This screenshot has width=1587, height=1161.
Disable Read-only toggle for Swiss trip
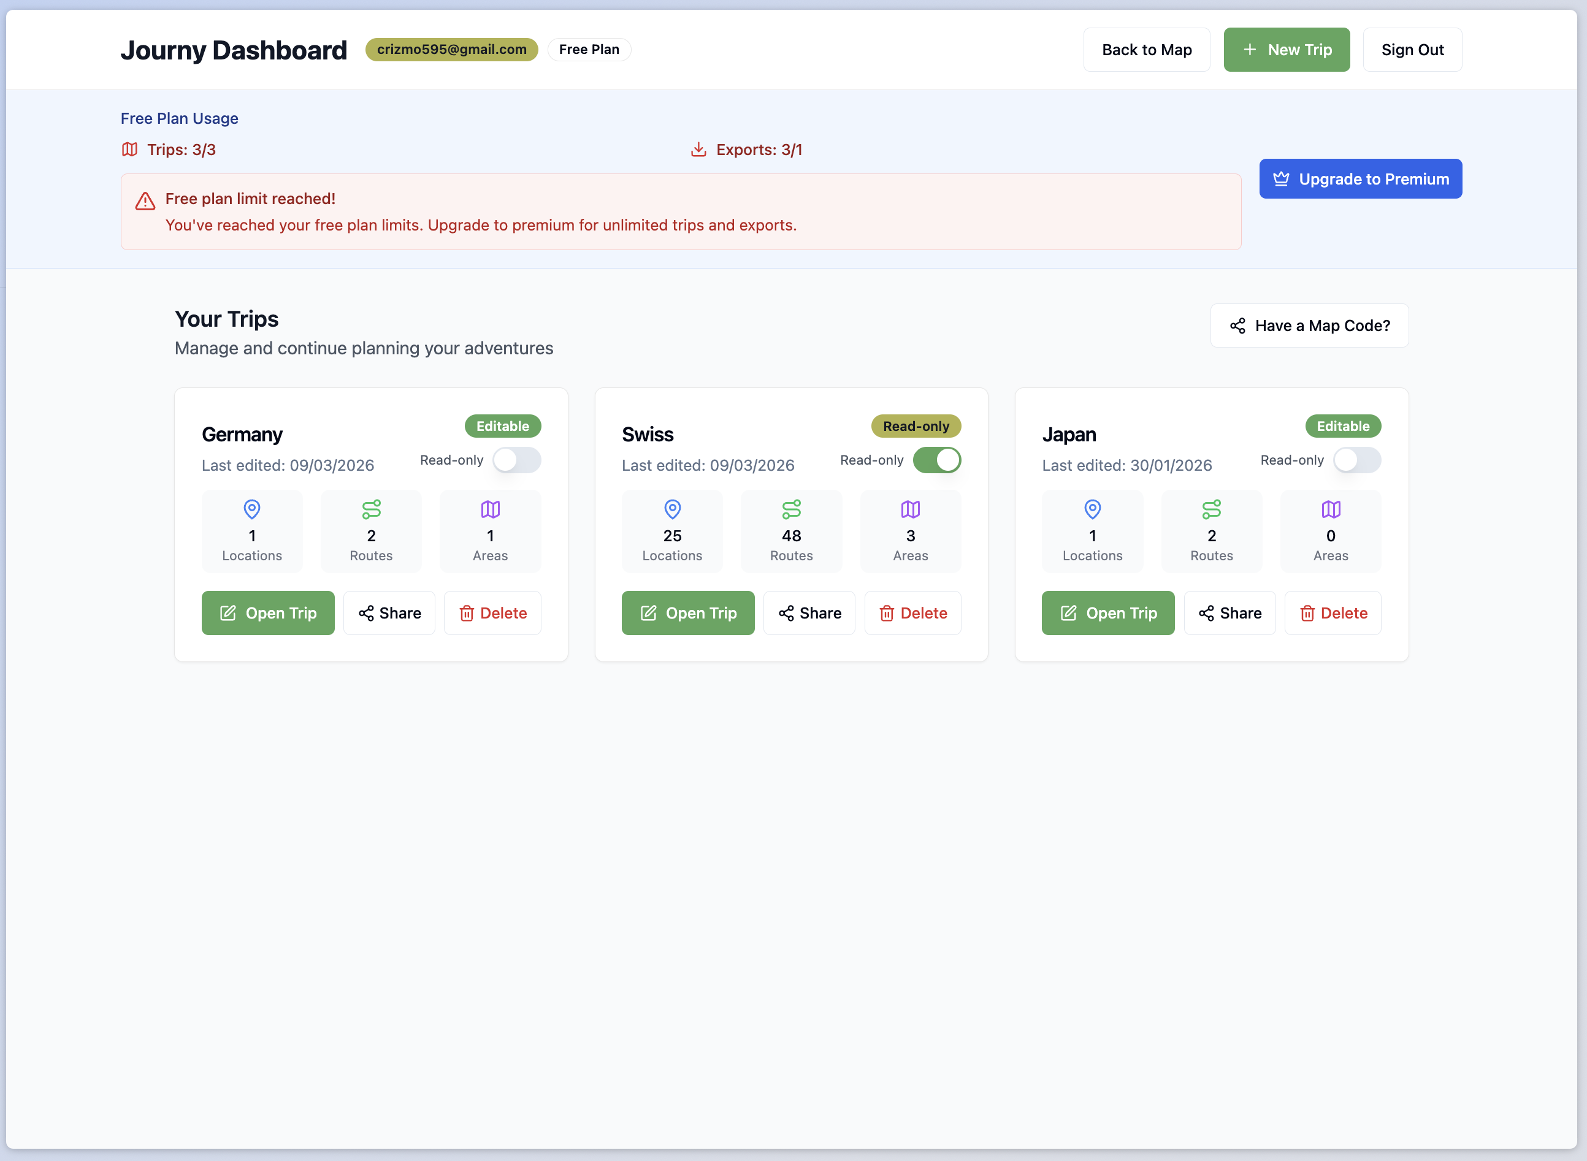click(936, 460)
